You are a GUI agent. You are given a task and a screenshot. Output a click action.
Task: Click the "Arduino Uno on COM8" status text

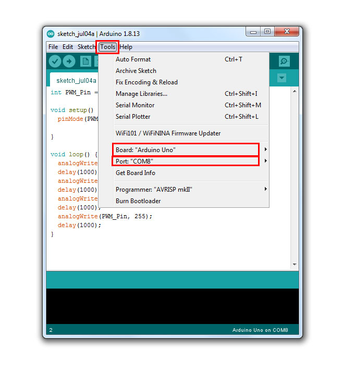click(260, 330)
